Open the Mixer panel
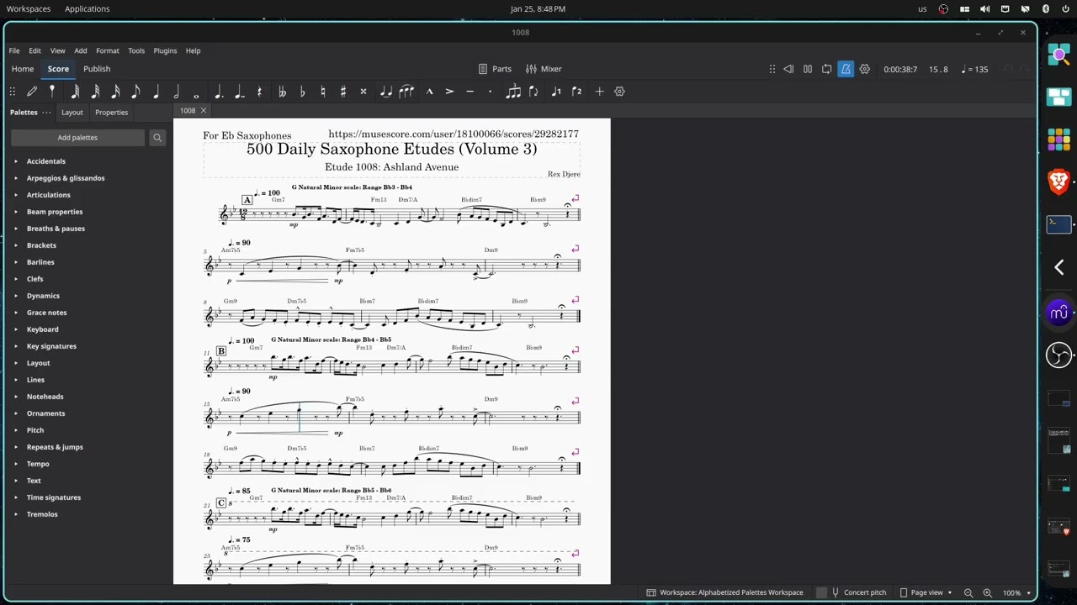 coord(544,69)
